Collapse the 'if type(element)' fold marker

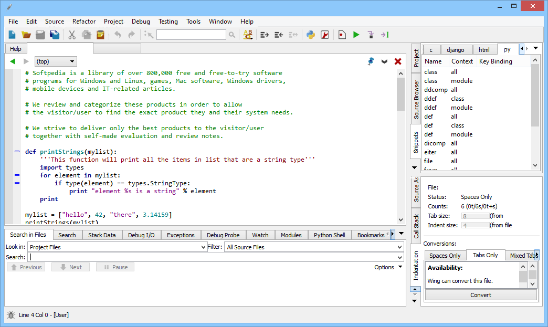tap(17, 183)
